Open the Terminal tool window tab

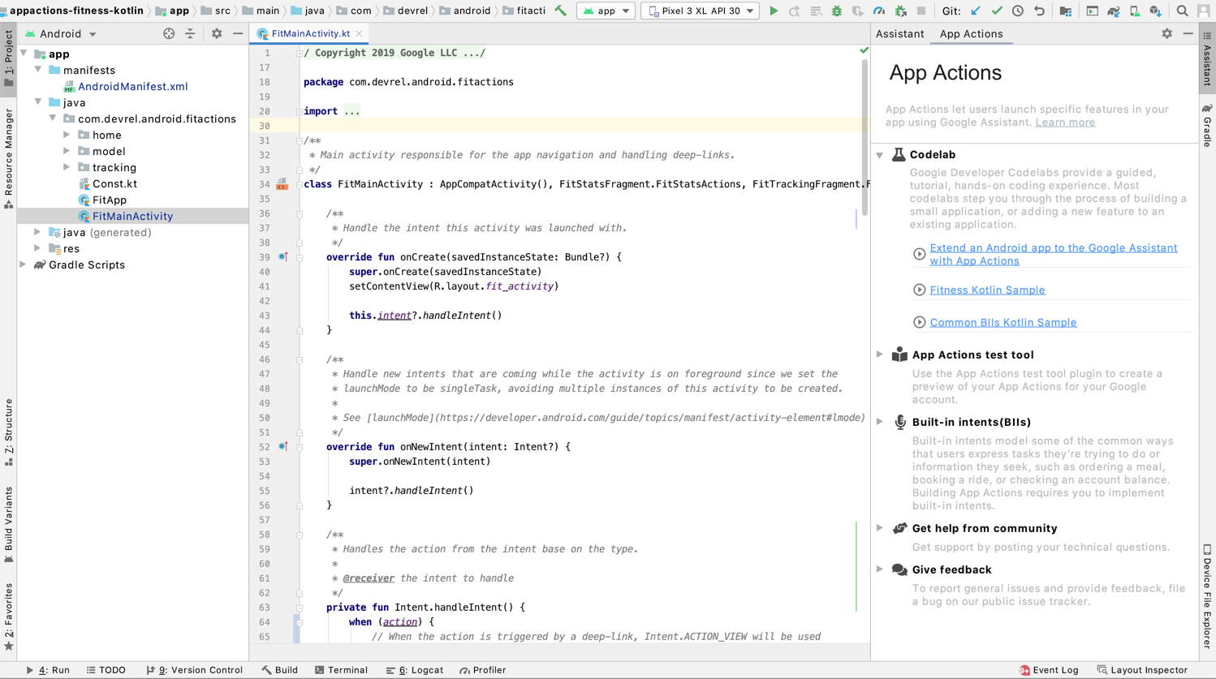(341, 670)
